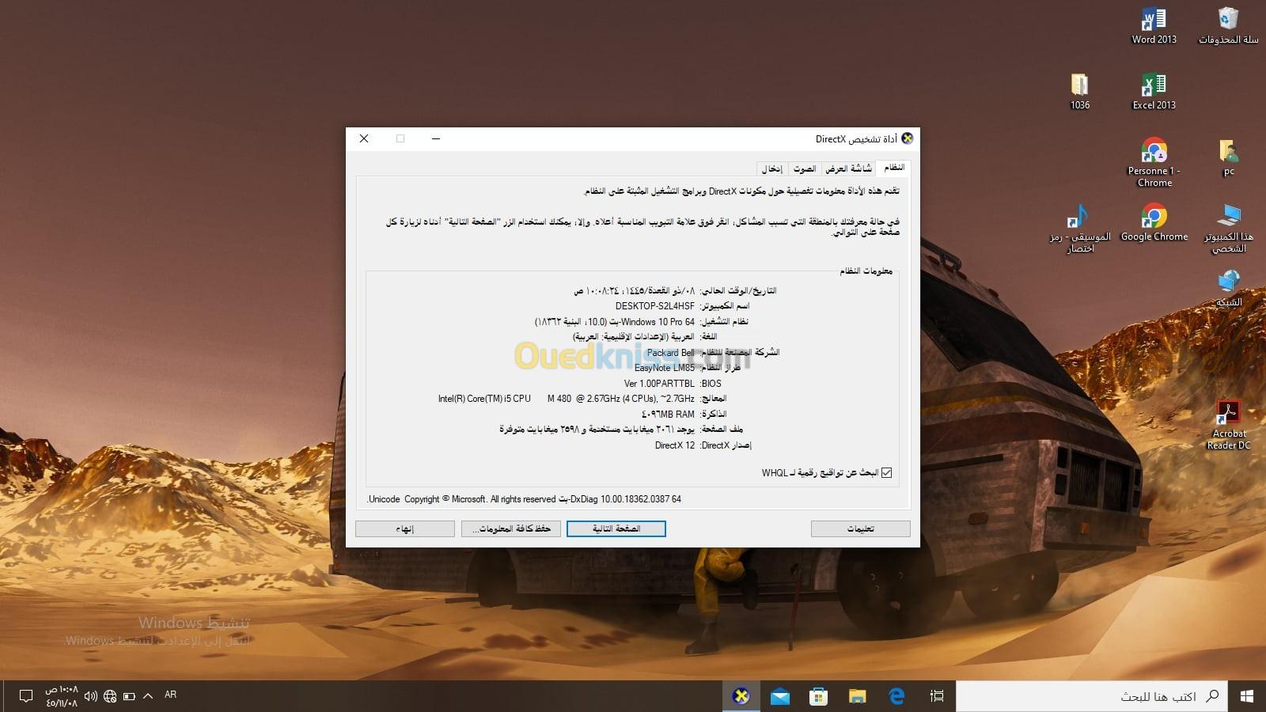1266x712 pixels.
Task: Switch to the Input (إدخال) tab
Action: pyautogui.click(x=771, y=169)
